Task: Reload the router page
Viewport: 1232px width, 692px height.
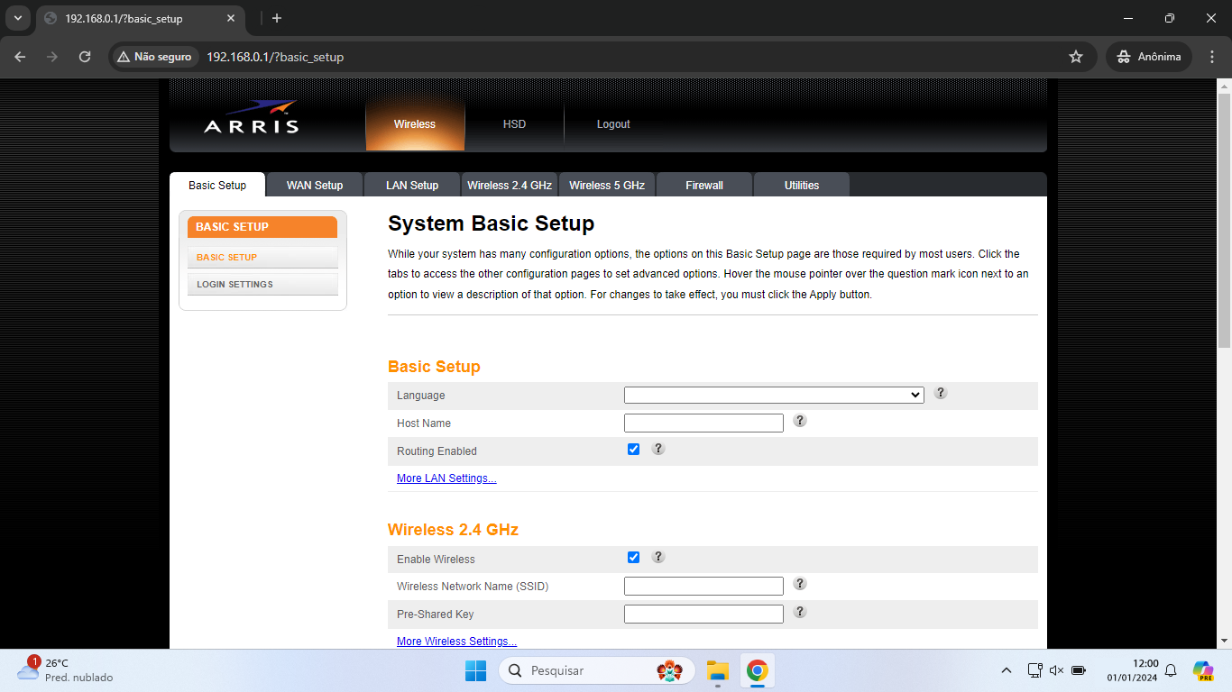Action: [85, 57]
